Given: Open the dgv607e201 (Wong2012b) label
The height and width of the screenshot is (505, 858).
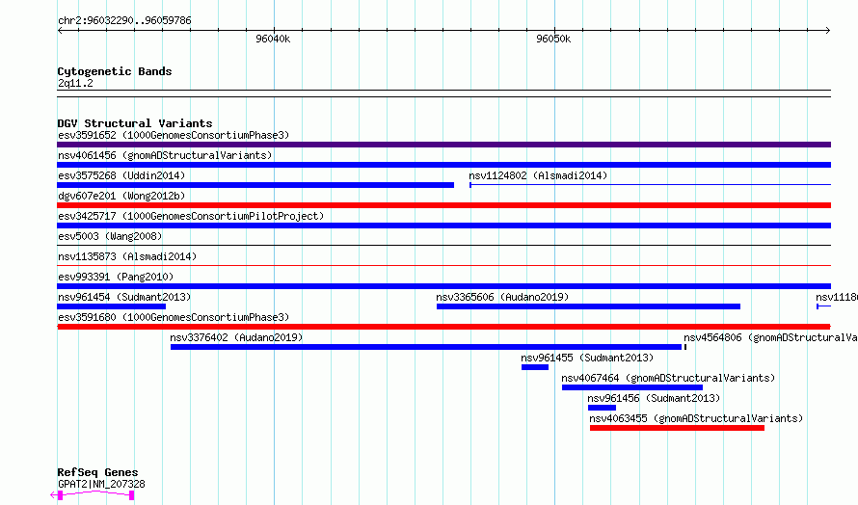Looking at the screenshot, I should [121, 196].
